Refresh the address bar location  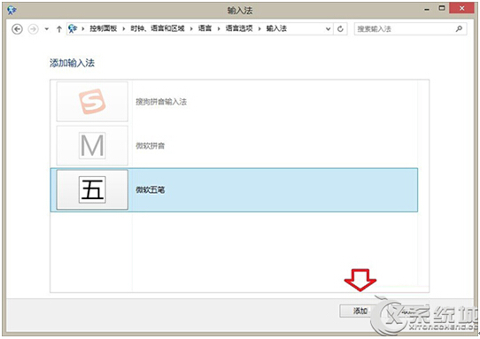(340, 29)
